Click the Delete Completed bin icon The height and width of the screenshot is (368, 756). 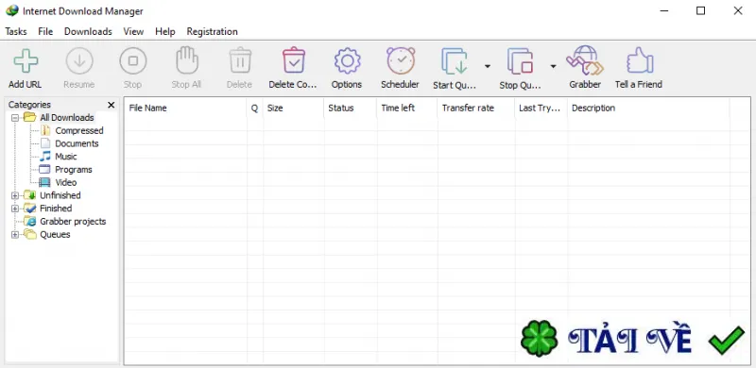tap(294, 60)
